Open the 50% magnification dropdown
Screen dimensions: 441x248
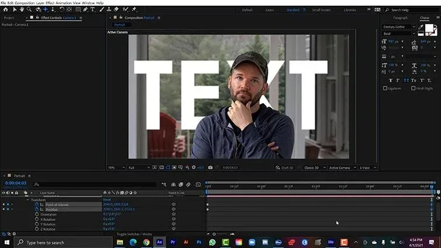116,167
